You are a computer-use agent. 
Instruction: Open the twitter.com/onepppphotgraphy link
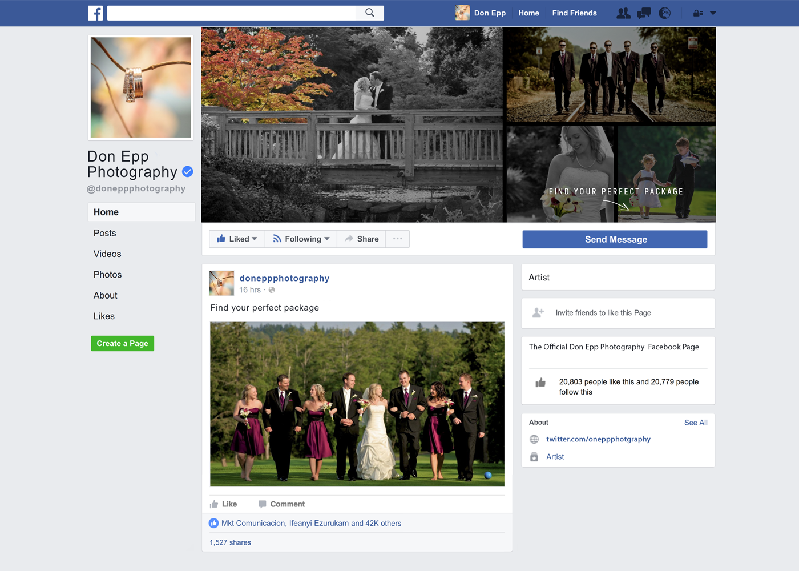point(598,439)
